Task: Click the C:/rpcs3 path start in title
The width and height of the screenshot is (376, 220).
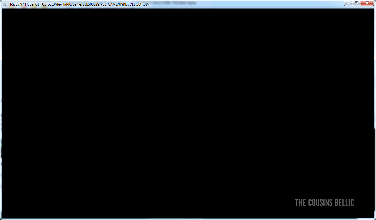Action: click(x=48, y=4)
